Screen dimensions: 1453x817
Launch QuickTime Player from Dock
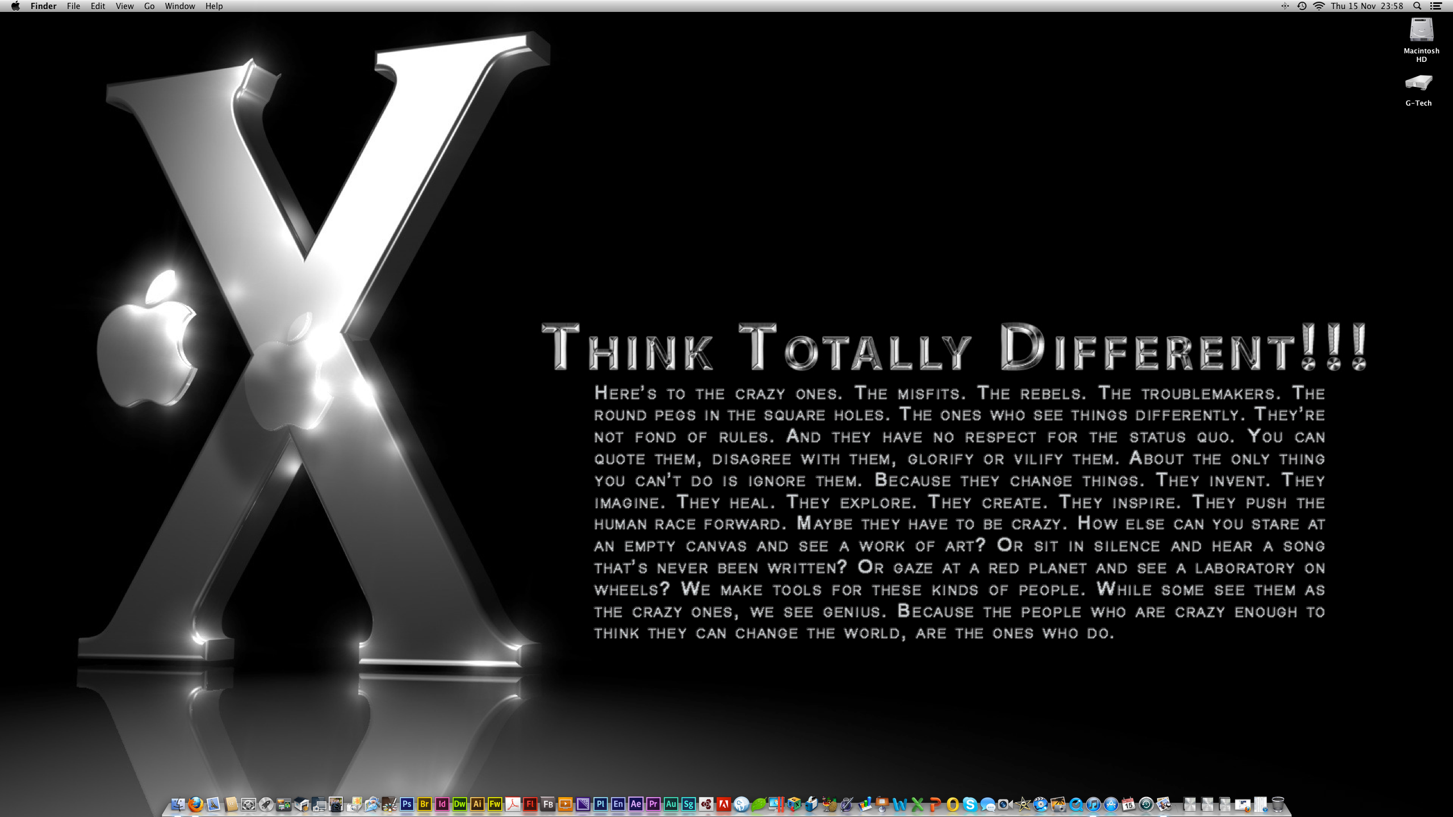(x=1076, y=804)
